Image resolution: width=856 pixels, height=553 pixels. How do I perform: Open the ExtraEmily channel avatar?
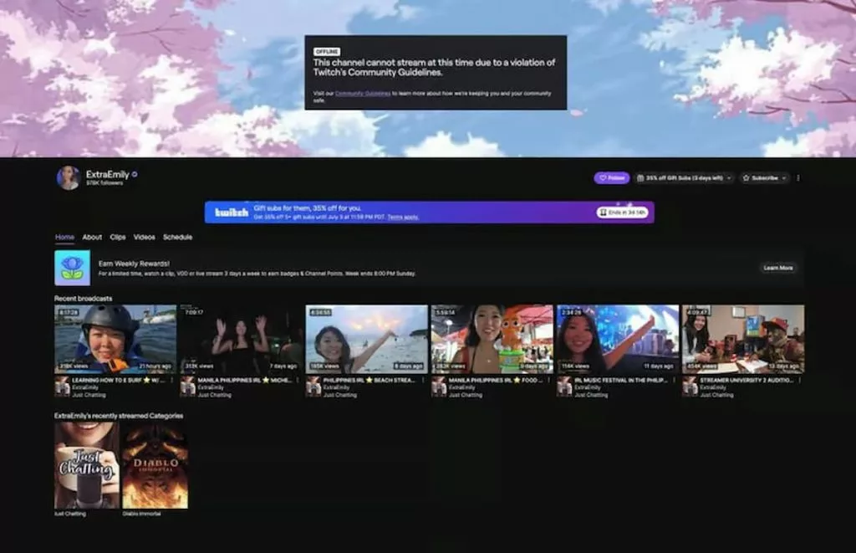point(69,178)
